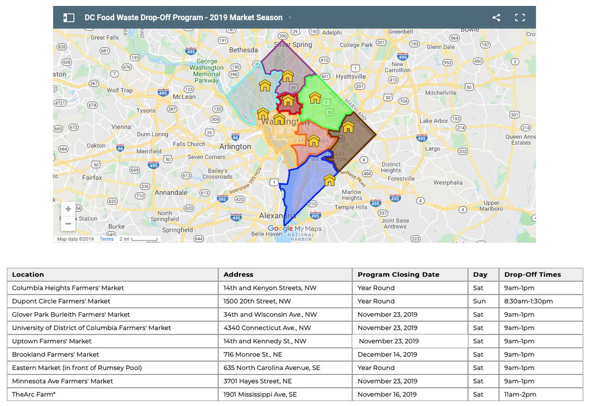Screen dimensions: 601x406
Task: Star the DC Food Waste map
Action: tap(290, 18)
